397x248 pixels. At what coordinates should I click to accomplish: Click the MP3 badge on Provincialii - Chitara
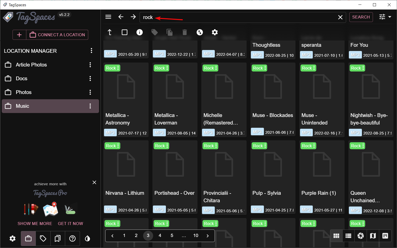(208, 210)
